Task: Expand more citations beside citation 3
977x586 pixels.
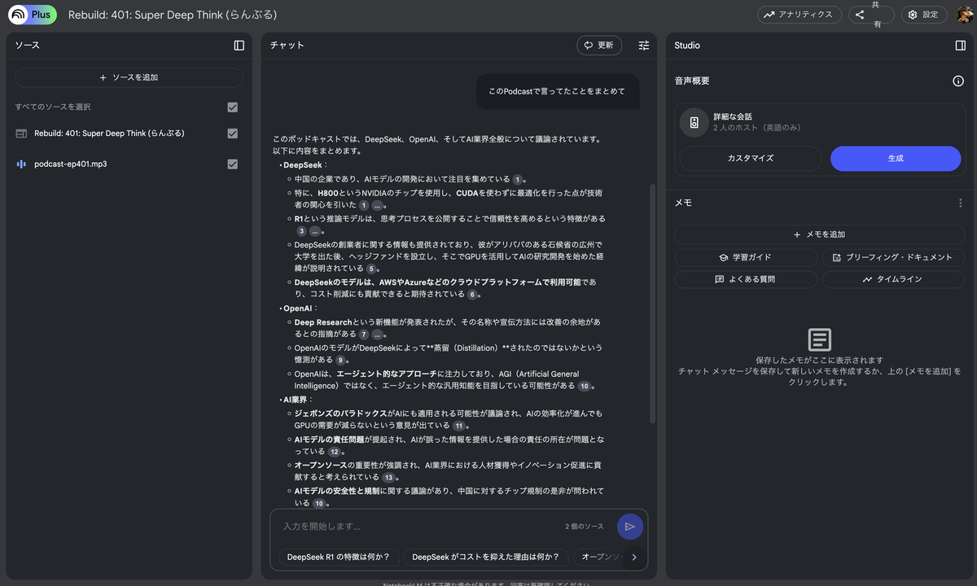Action: [315, 232]
